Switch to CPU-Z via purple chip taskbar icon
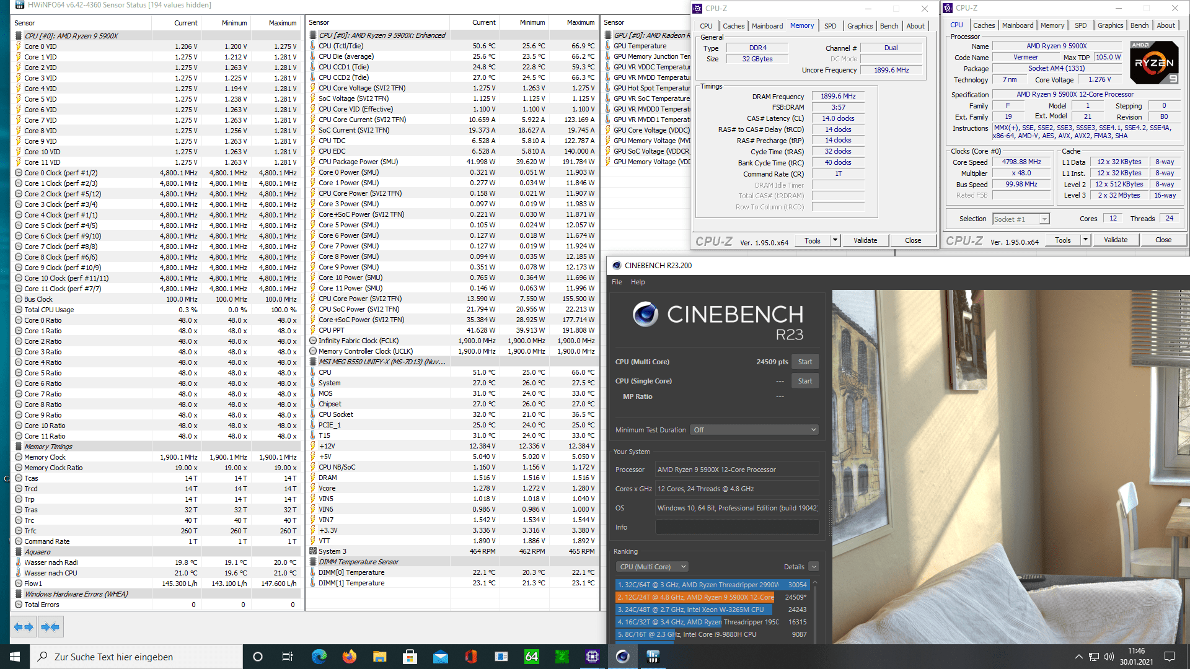1190x669 pixels. pos(592,657)
